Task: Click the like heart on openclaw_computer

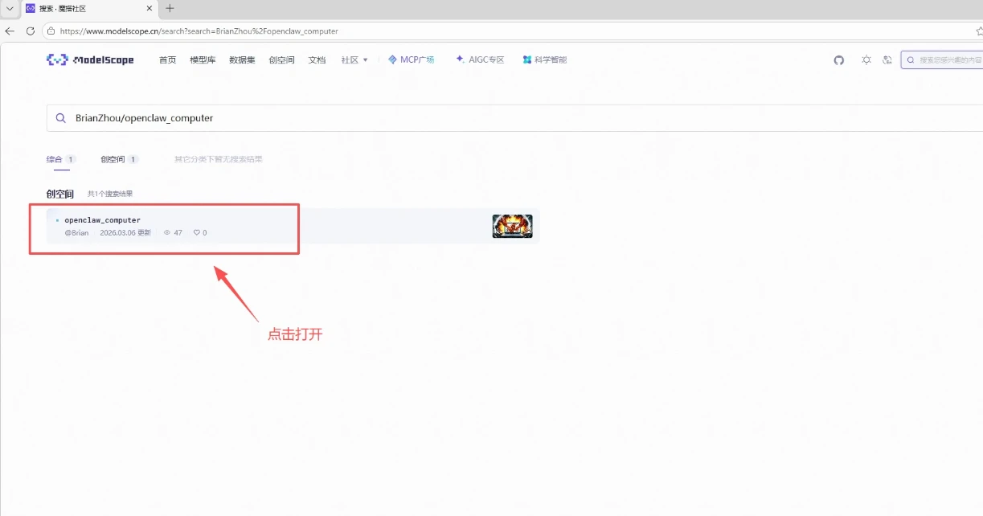Action: [195, 232]
